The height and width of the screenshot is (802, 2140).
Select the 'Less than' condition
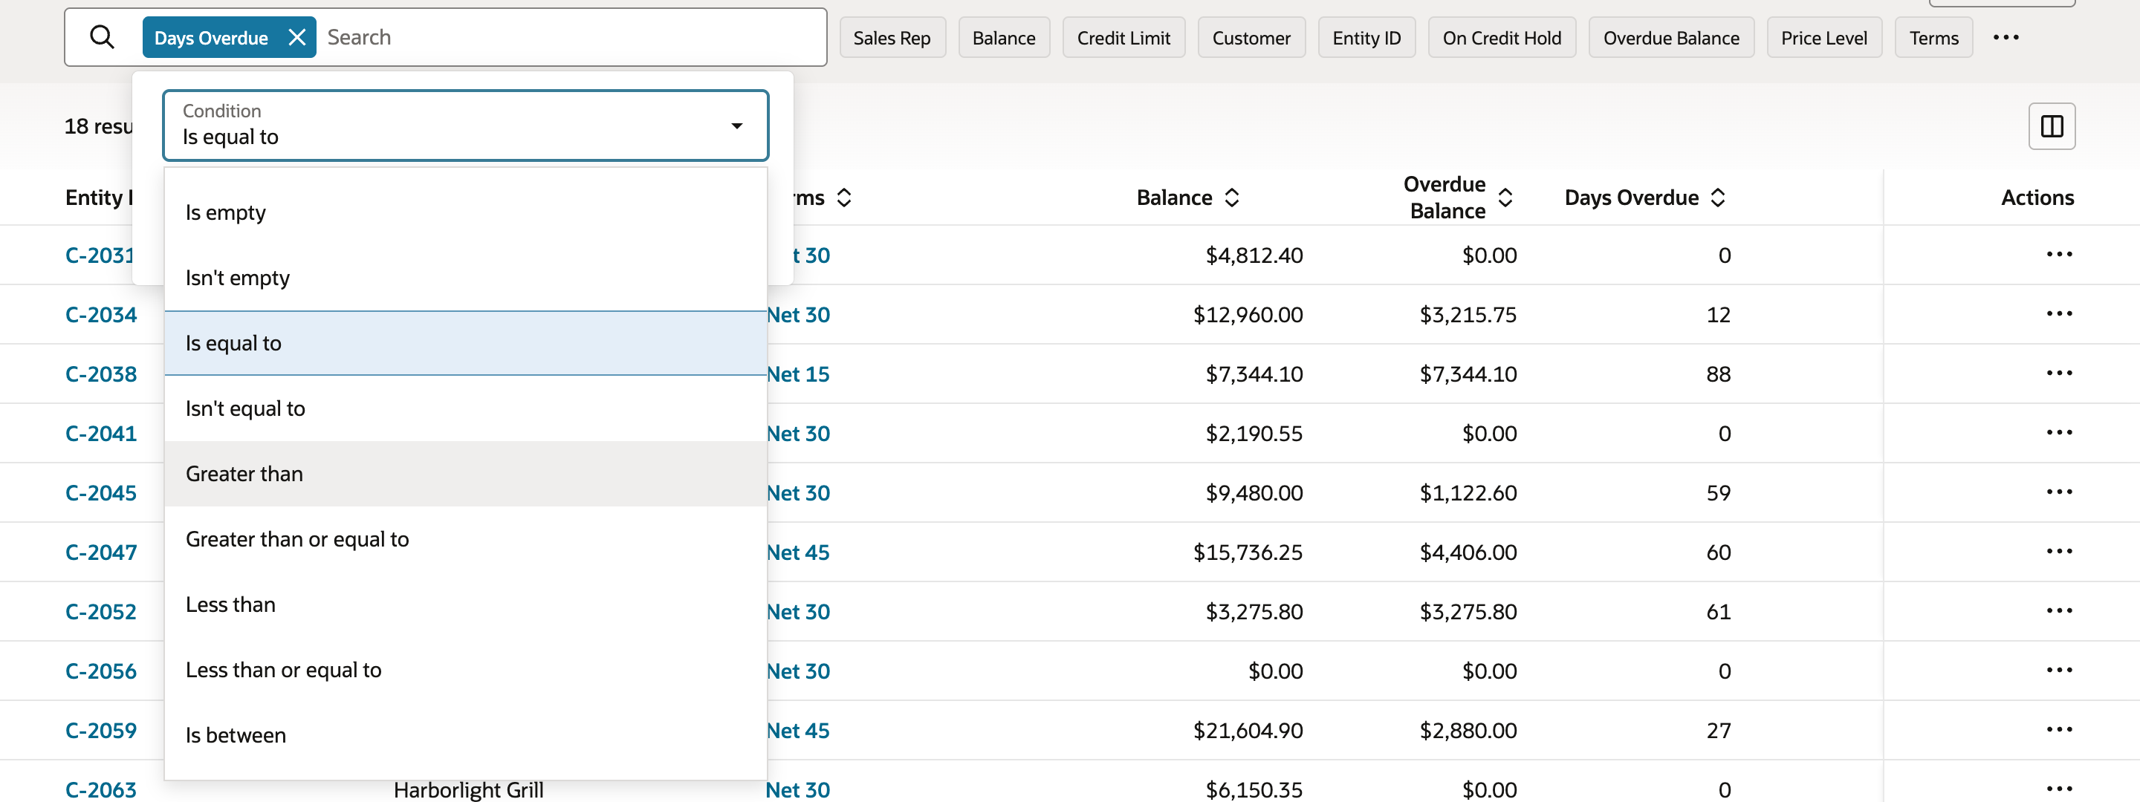465,604
